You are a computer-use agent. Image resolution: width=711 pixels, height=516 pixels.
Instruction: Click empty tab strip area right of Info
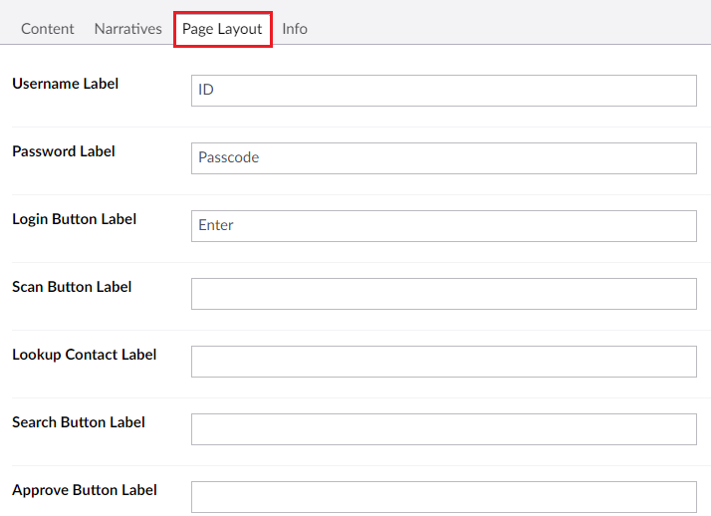click(x=508, y=29)
